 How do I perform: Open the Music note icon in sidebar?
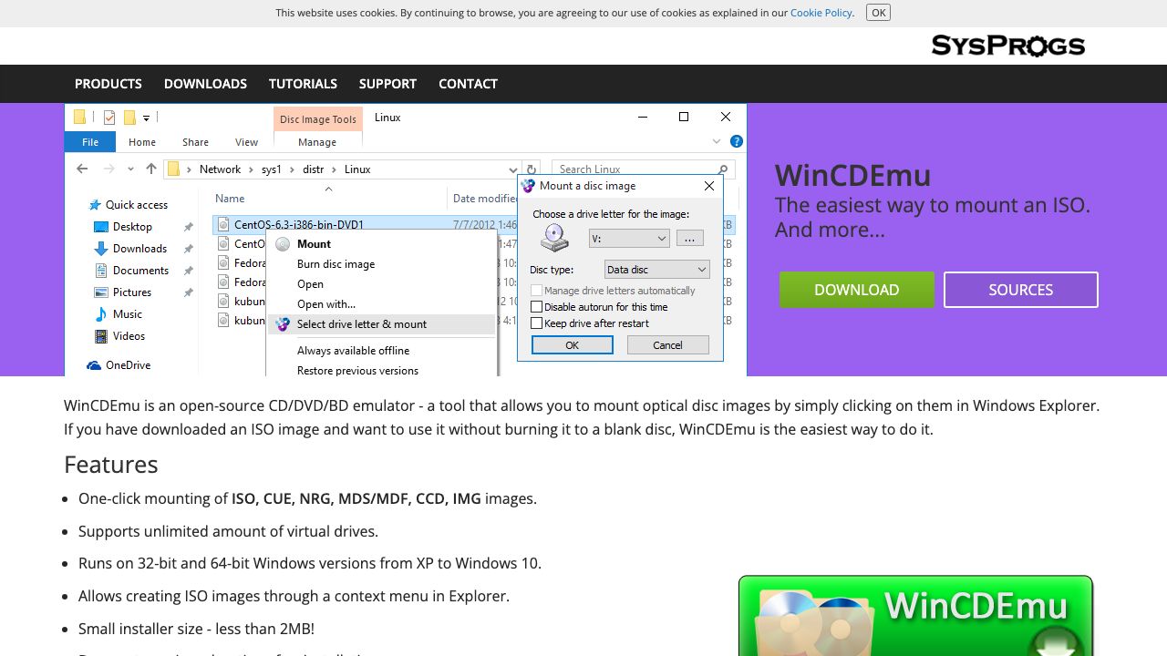101,314
